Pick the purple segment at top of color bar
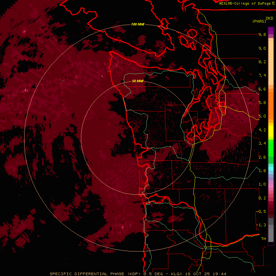 pos(271,31)
